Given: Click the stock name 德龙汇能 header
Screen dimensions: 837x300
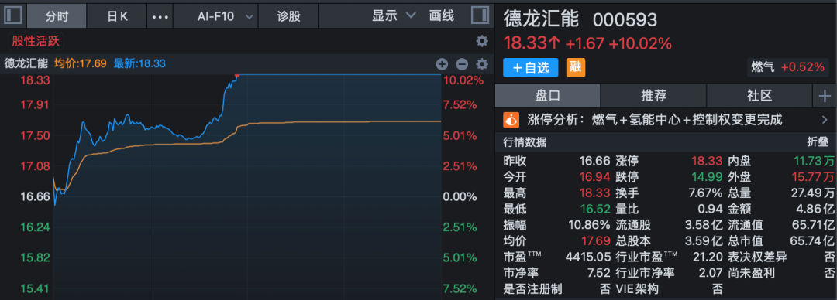Looking at the screenshot, I should [541, 19].
